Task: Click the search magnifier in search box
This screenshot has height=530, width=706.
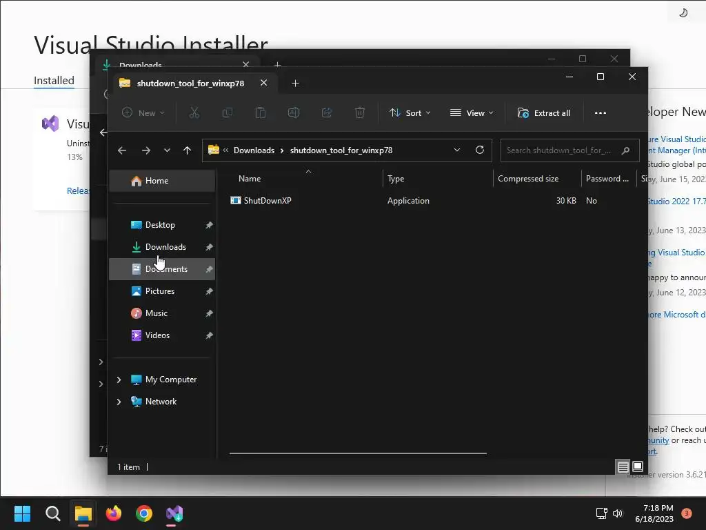Action: (x=625, y=150)
